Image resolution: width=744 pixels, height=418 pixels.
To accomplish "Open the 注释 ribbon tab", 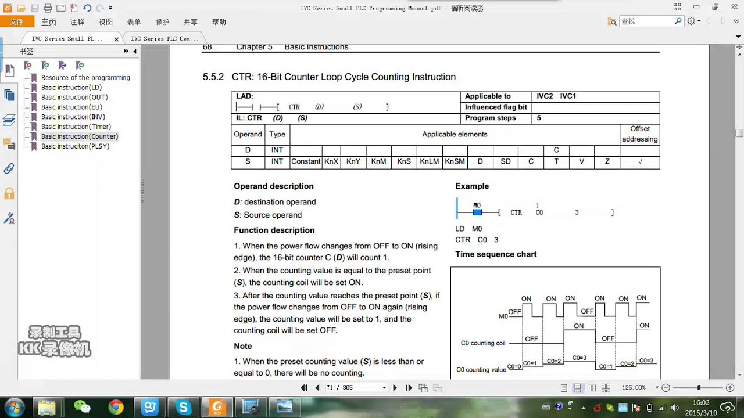I will [x=77, y=22].
